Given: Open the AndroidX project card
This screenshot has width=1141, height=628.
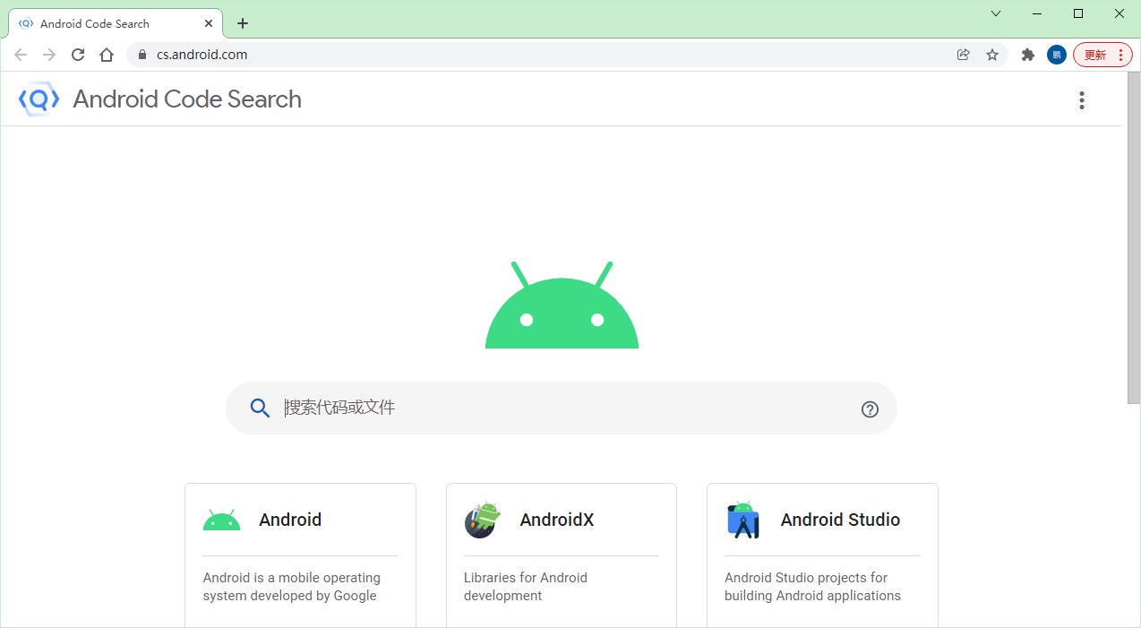Looking at the screenshot, I should coord(562,555).
